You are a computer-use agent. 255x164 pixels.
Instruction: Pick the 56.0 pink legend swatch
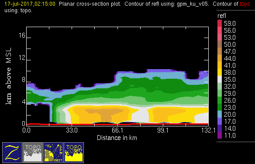click(x=220, y=30)
